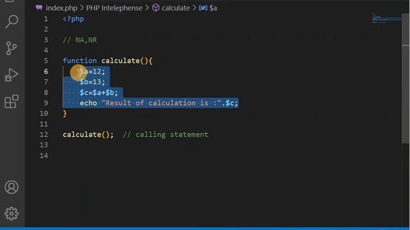The image size is (410, 230).
Task: Open the Search view in activity bar
Action: [12, 22]
